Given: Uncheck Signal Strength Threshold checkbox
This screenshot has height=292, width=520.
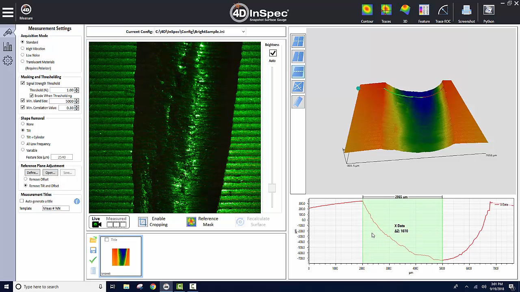Looking at the screenshot, I should coord(23,83).
